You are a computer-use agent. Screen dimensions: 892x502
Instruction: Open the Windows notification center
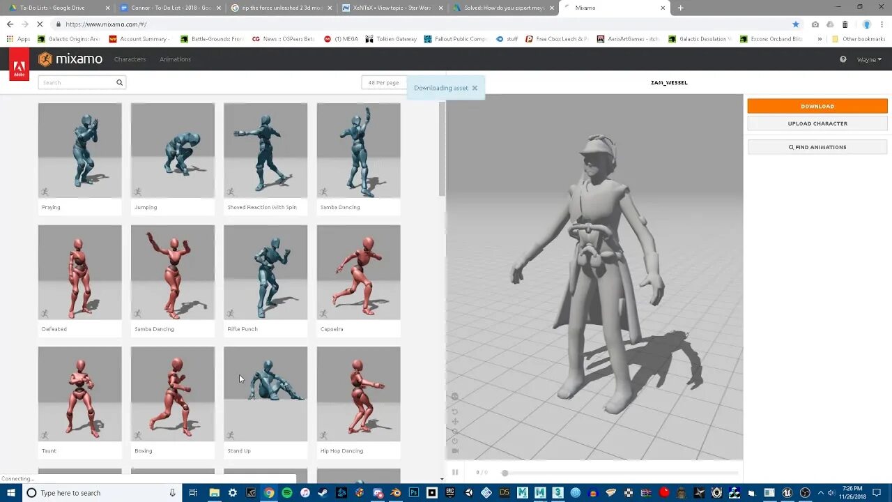[876, 493]
